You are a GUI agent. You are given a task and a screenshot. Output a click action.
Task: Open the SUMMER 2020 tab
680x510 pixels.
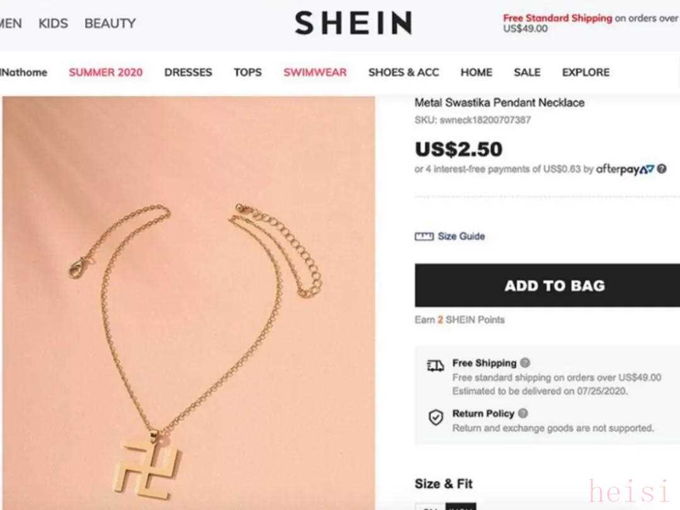(105, 72)
